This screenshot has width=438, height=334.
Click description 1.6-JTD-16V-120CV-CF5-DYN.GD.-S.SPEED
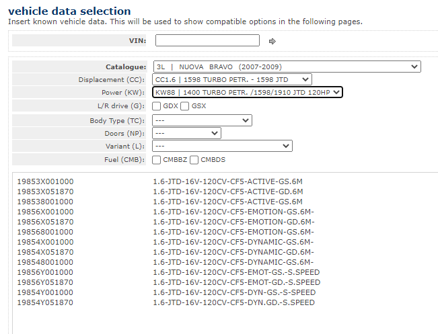[x=234, y=302]
